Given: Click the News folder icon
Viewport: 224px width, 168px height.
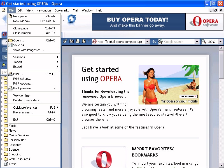Looking at the screenshot, I should point(6,130).
